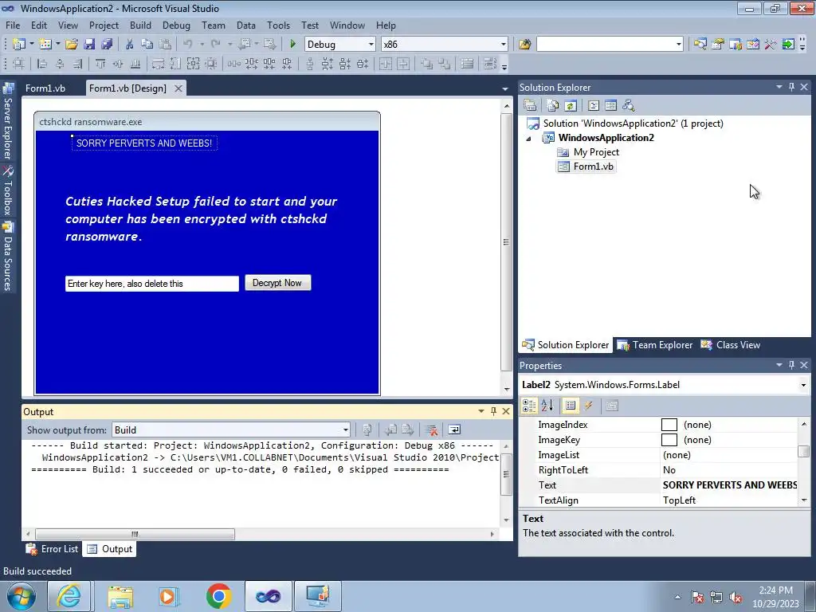Open the Toolbox wrench icon in toolbar

[771, 45]
